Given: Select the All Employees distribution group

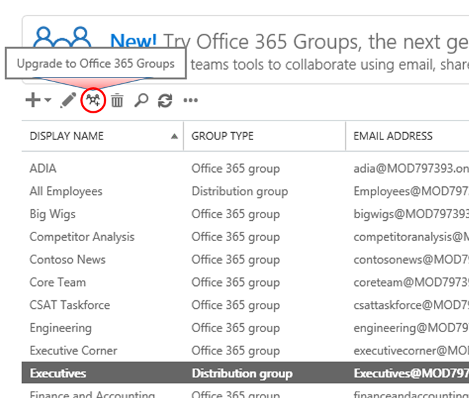Looking at the screenshot, I should (246, 192).
